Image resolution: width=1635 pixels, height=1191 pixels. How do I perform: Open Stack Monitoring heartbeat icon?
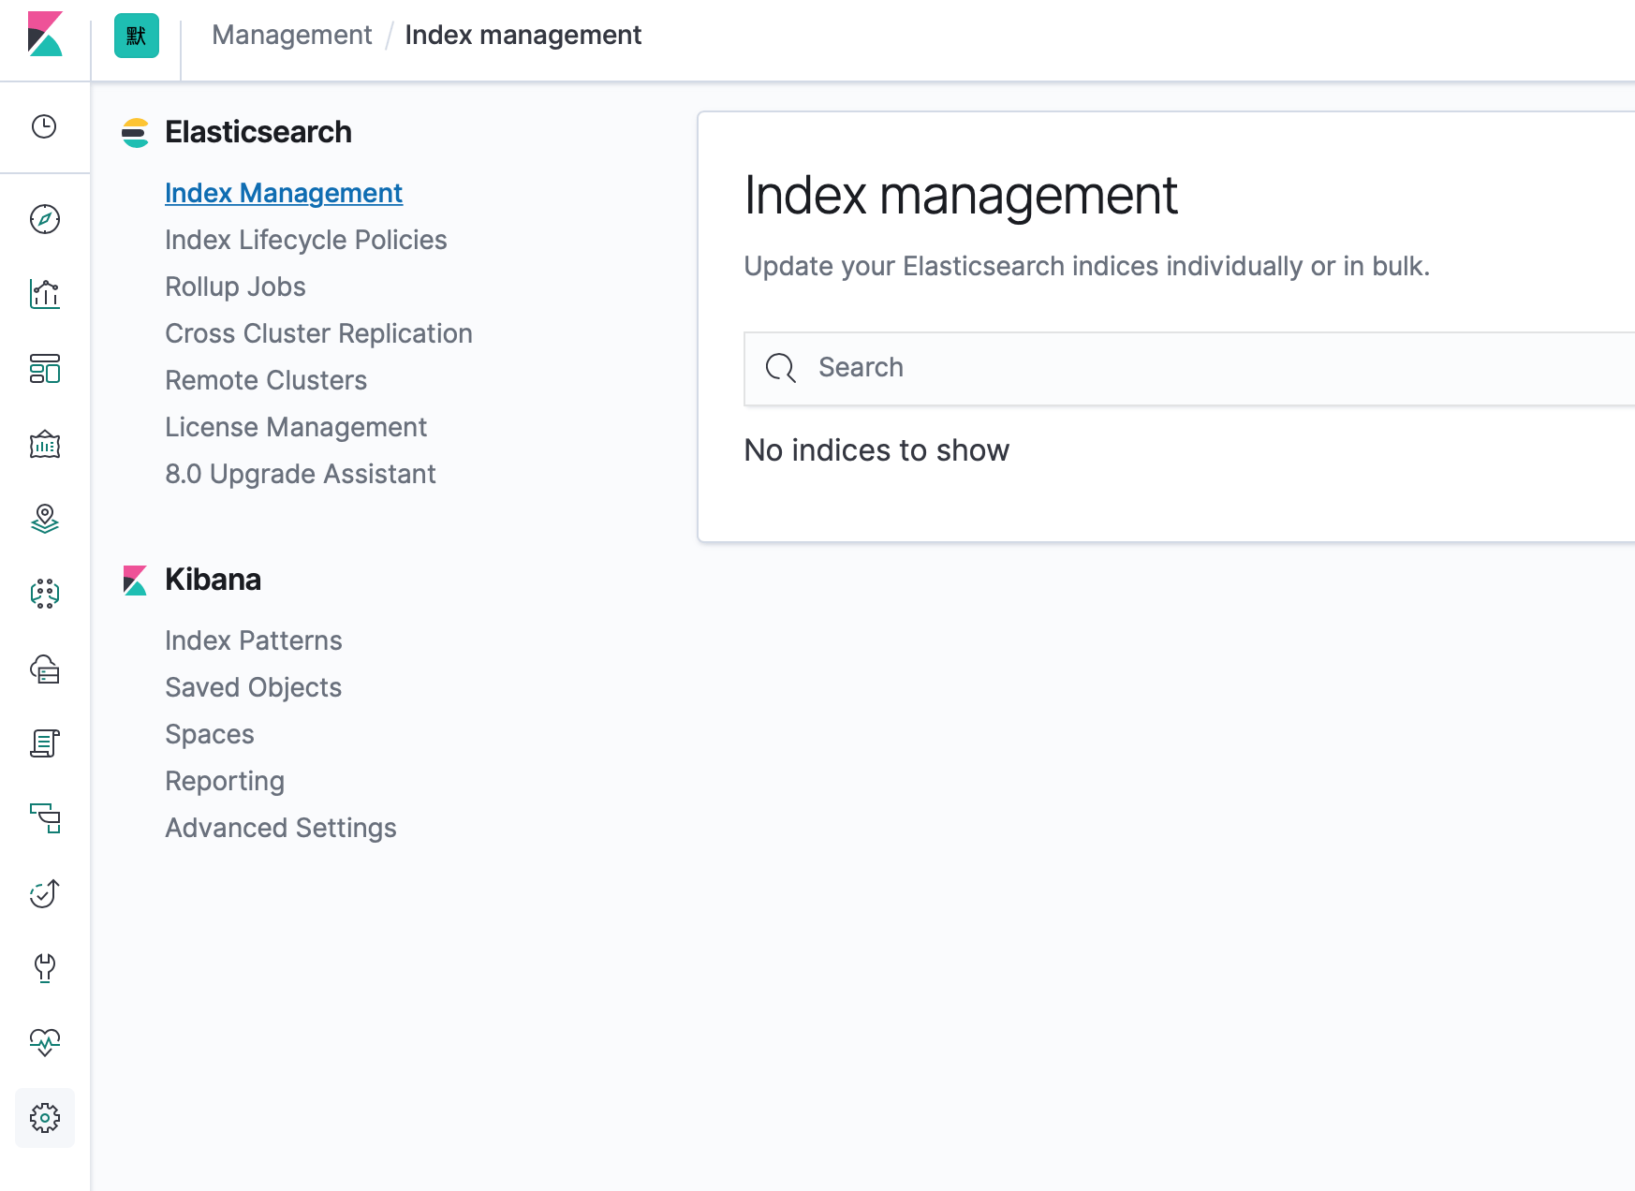point(45,1042)
